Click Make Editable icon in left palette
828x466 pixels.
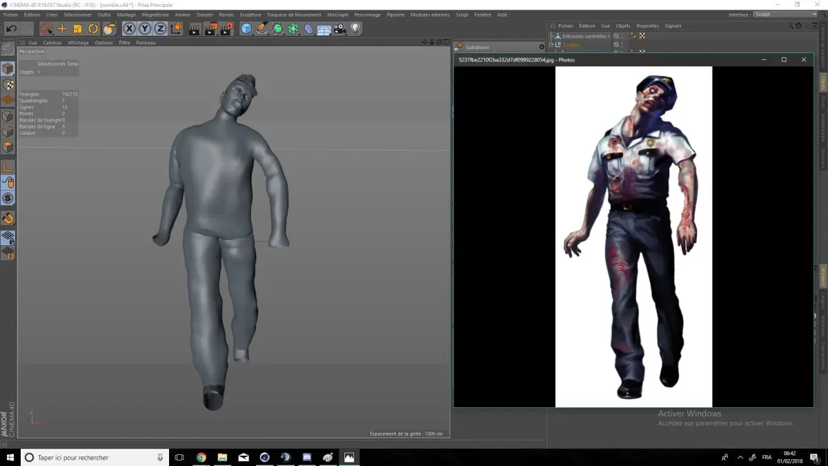pos(8,50)
